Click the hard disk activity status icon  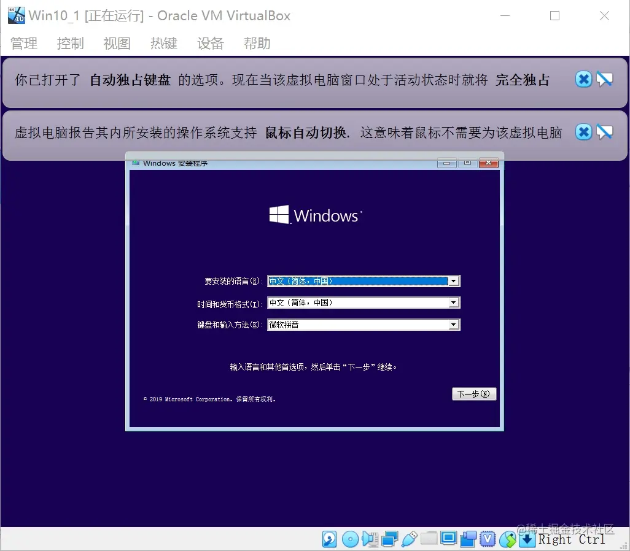pos(330,539)
